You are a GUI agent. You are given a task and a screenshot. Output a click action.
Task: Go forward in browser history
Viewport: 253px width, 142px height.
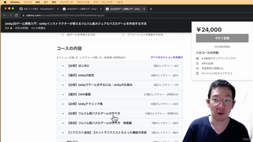[x=11, y=15]
